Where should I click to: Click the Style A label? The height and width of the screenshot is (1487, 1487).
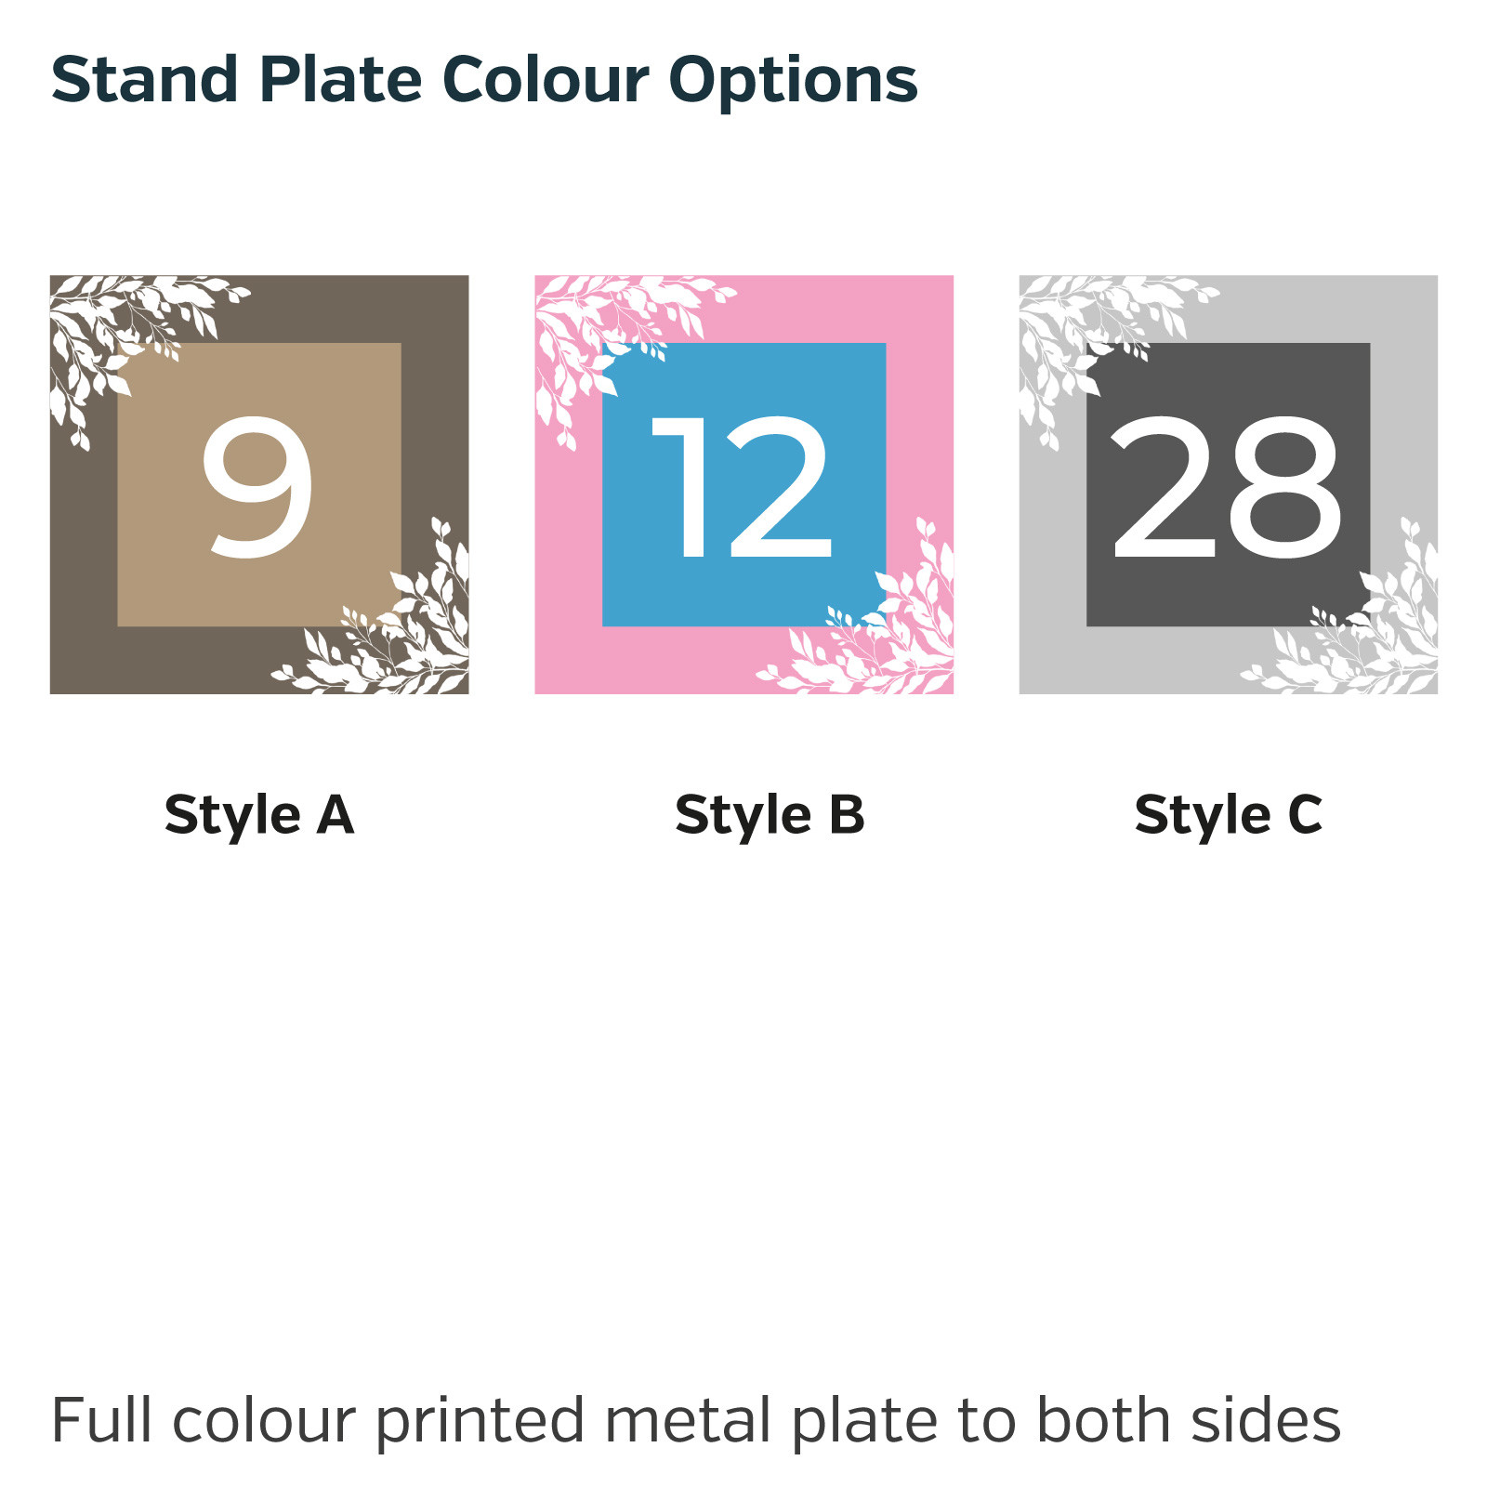pyautogui.click(x=259, y=815)
